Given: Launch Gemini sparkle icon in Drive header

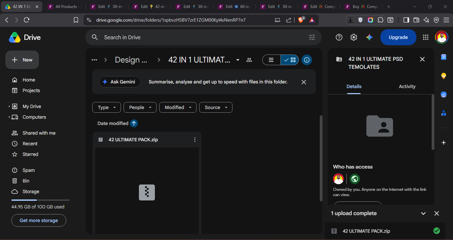Looking at the screenshot, I should tap(369, 37).
